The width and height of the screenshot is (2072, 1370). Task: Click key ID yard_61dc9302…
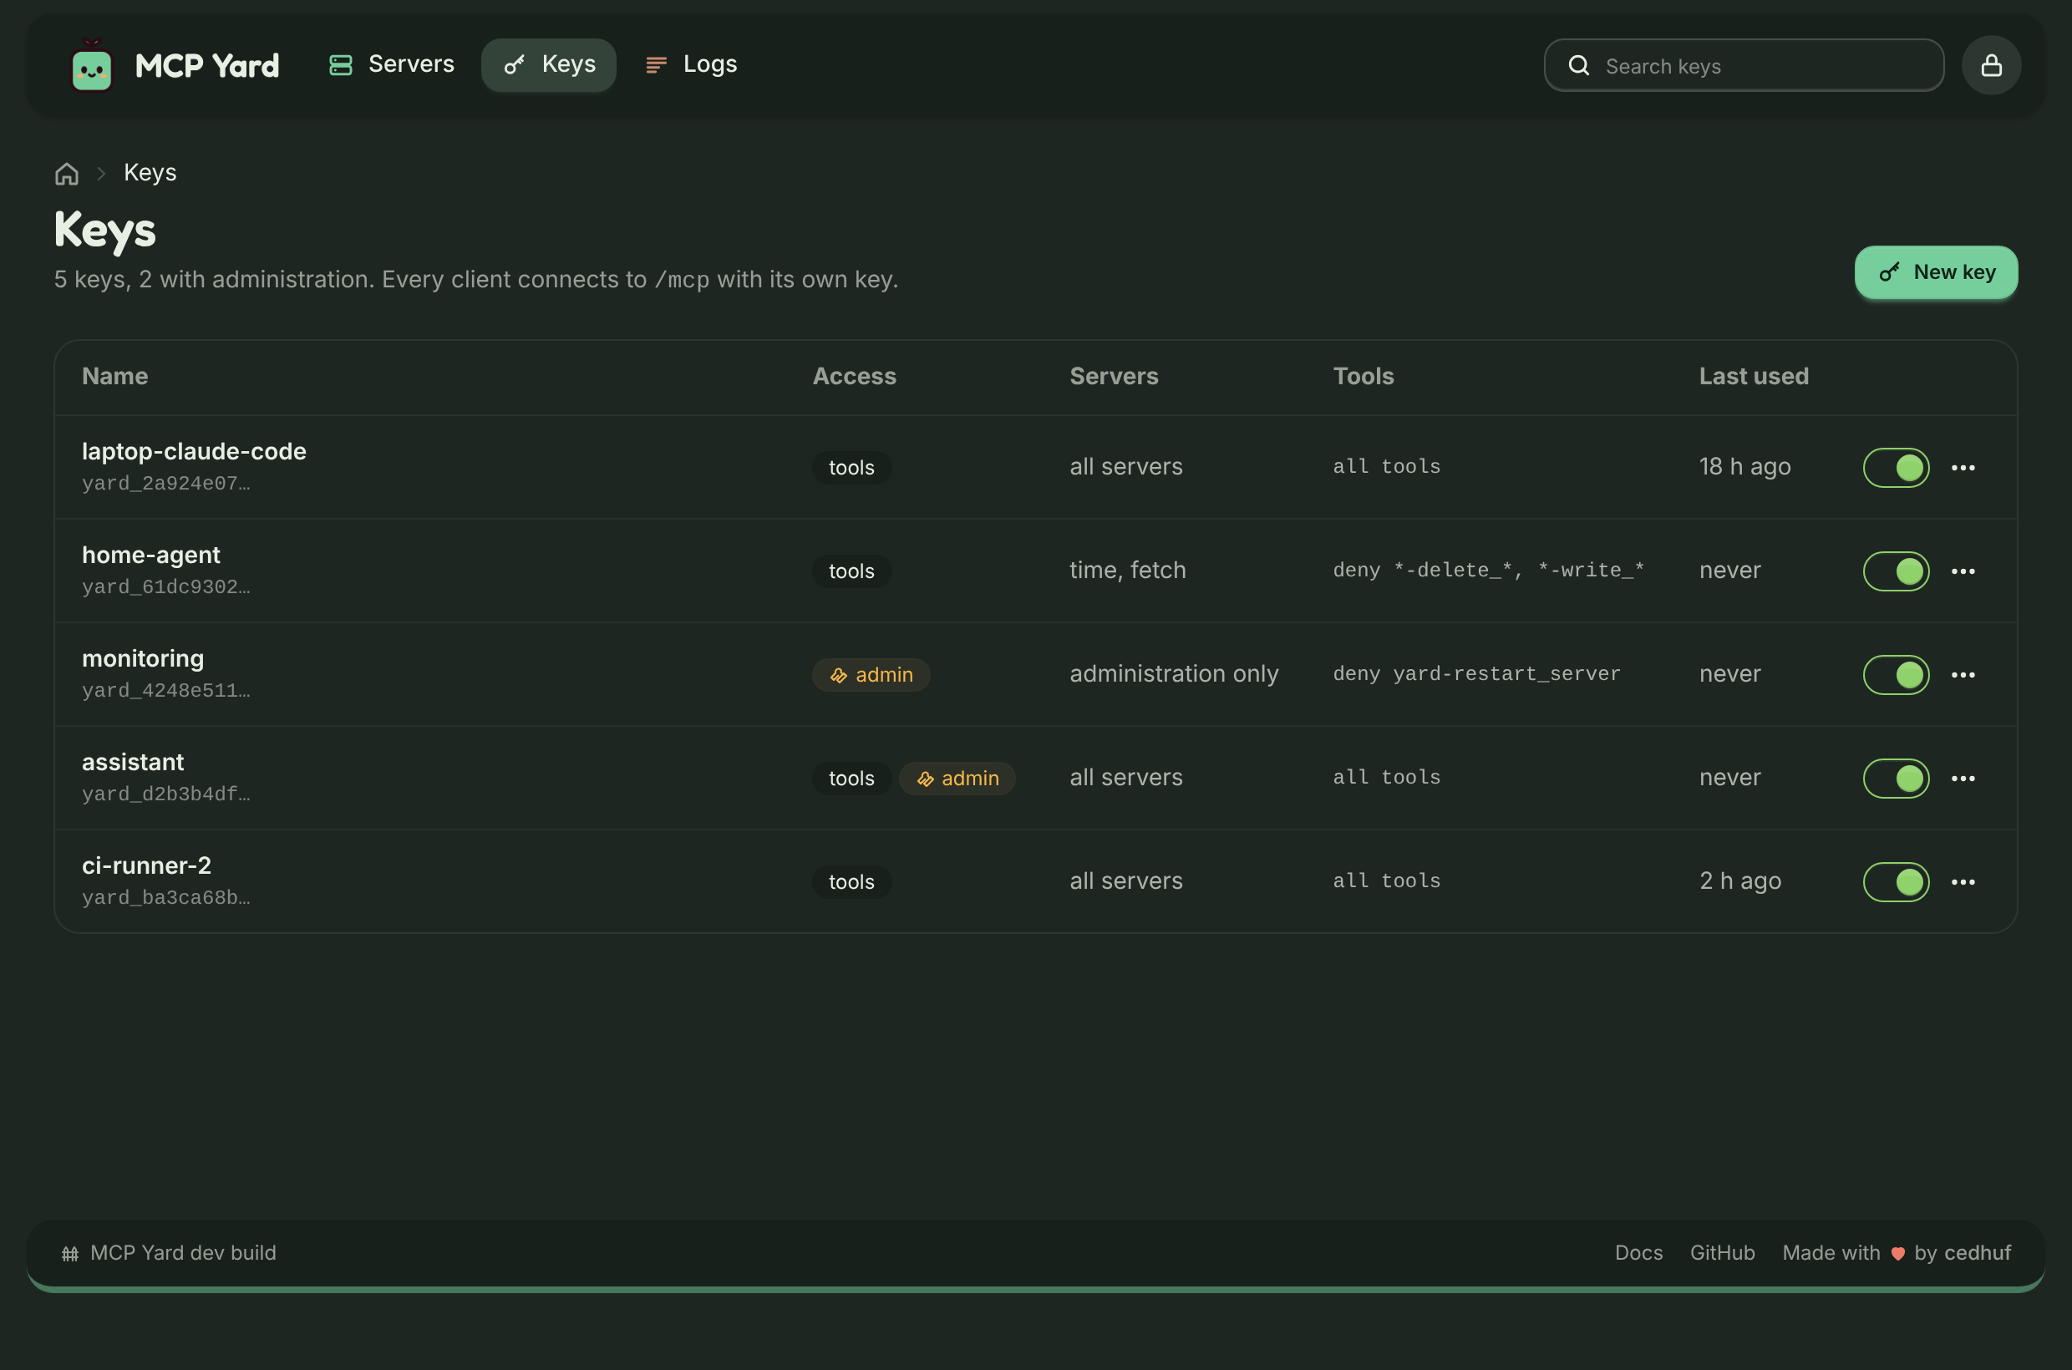(166, 587)
